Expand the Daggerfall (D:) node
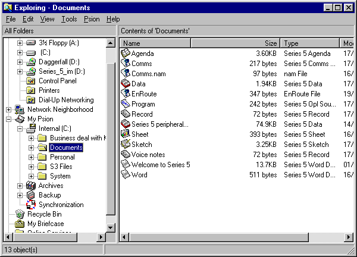357x257 pixels. point(20,62)
